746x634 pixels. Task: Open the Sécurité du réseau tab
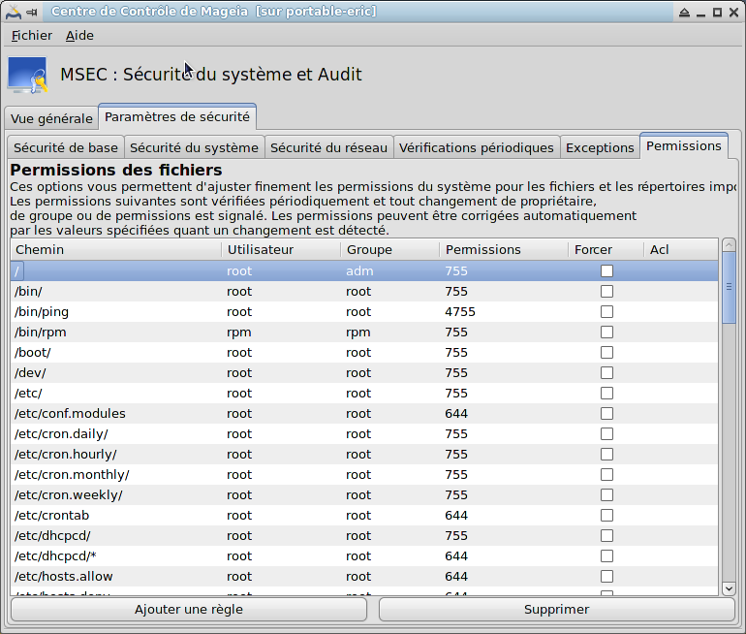pyautogui.click(x=328, y=148)
